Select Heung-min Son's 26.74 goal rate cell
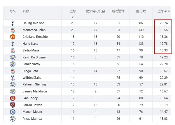Viewport: 175px width, 125px height. (164, 23)
